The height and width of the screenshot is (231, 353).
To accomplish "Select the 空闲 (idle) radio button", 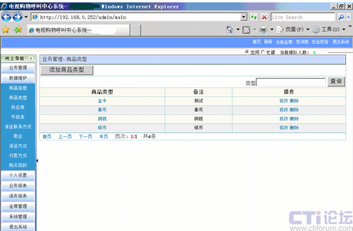I will (x=247, y=52).
